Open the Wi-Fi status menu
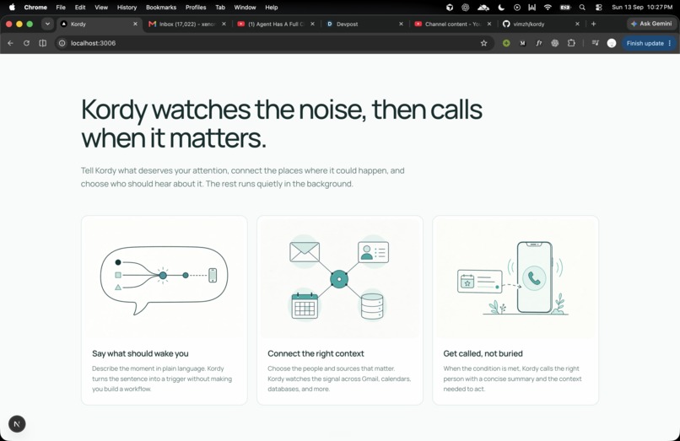The width and height of the screenshot is (680, 441). (x=548, y=8)
